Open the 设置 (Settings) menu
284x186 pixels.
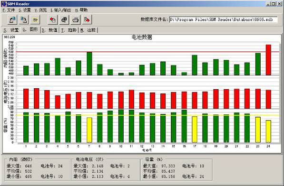(24, 10)
